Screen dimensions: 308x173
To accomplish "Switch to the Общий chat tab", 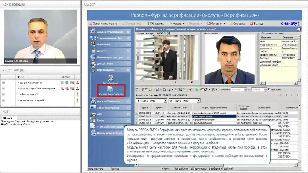I will pyautogui.click(x=7, y=118).
